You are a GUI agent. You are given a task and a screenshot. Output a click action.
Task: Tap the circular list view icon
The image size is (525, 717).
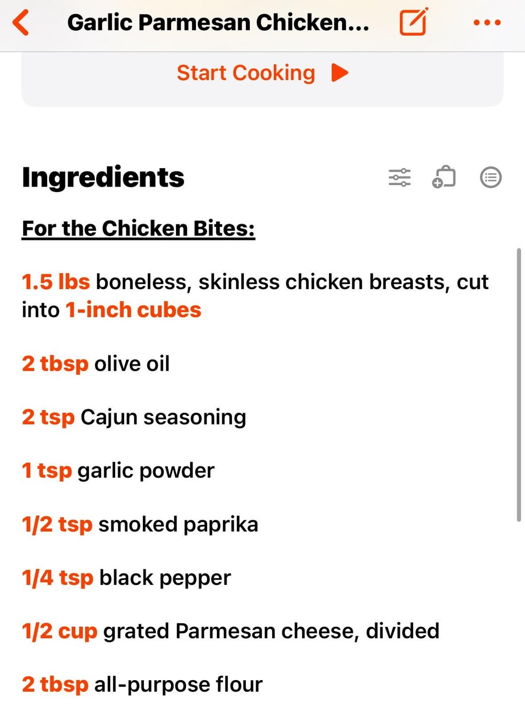coord(490,177)
